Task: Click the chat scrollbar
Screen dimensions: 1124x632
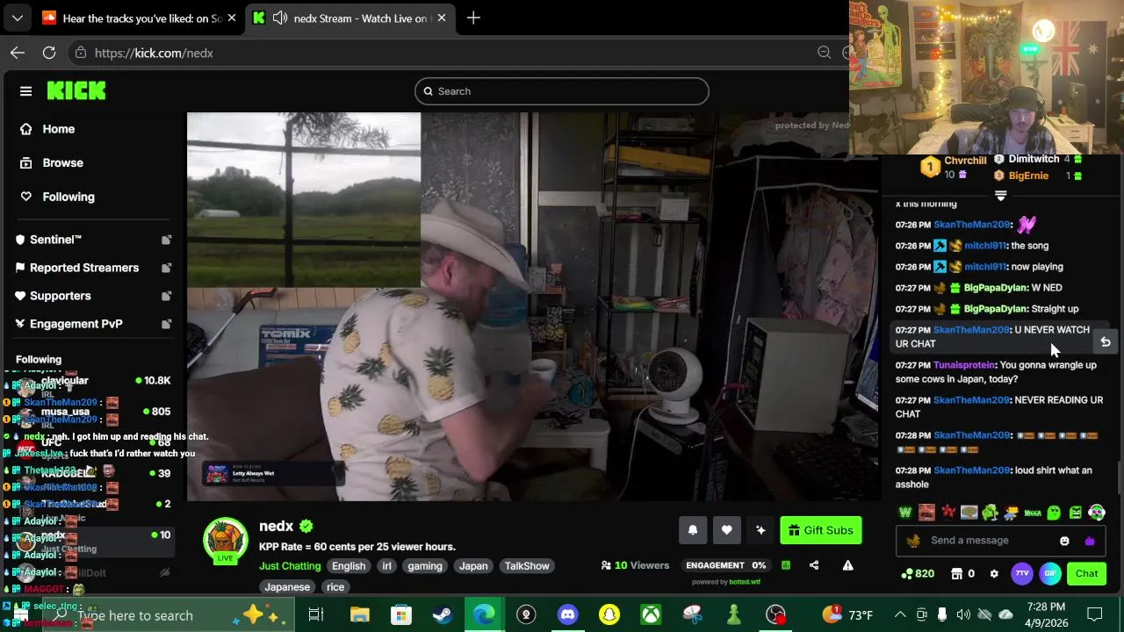Action: [1119, 478]
